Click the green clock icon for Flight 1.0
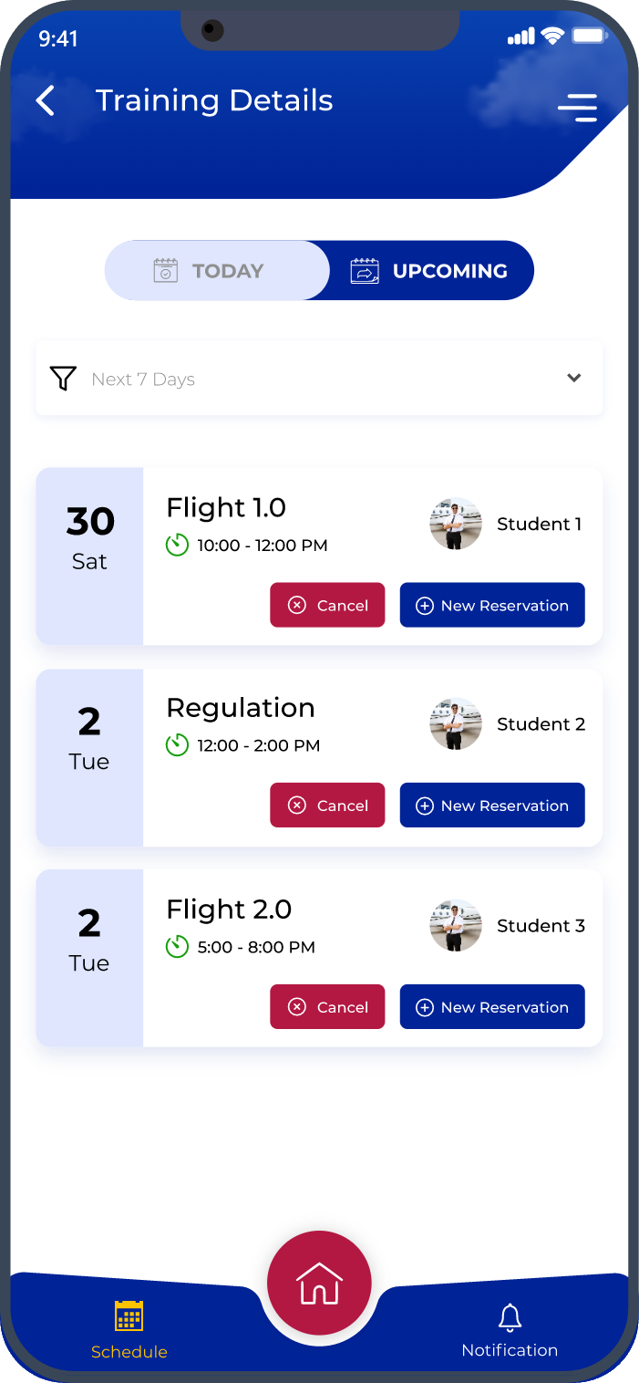Viewport: 639px width, 1383px height. (x=177, y=545)
